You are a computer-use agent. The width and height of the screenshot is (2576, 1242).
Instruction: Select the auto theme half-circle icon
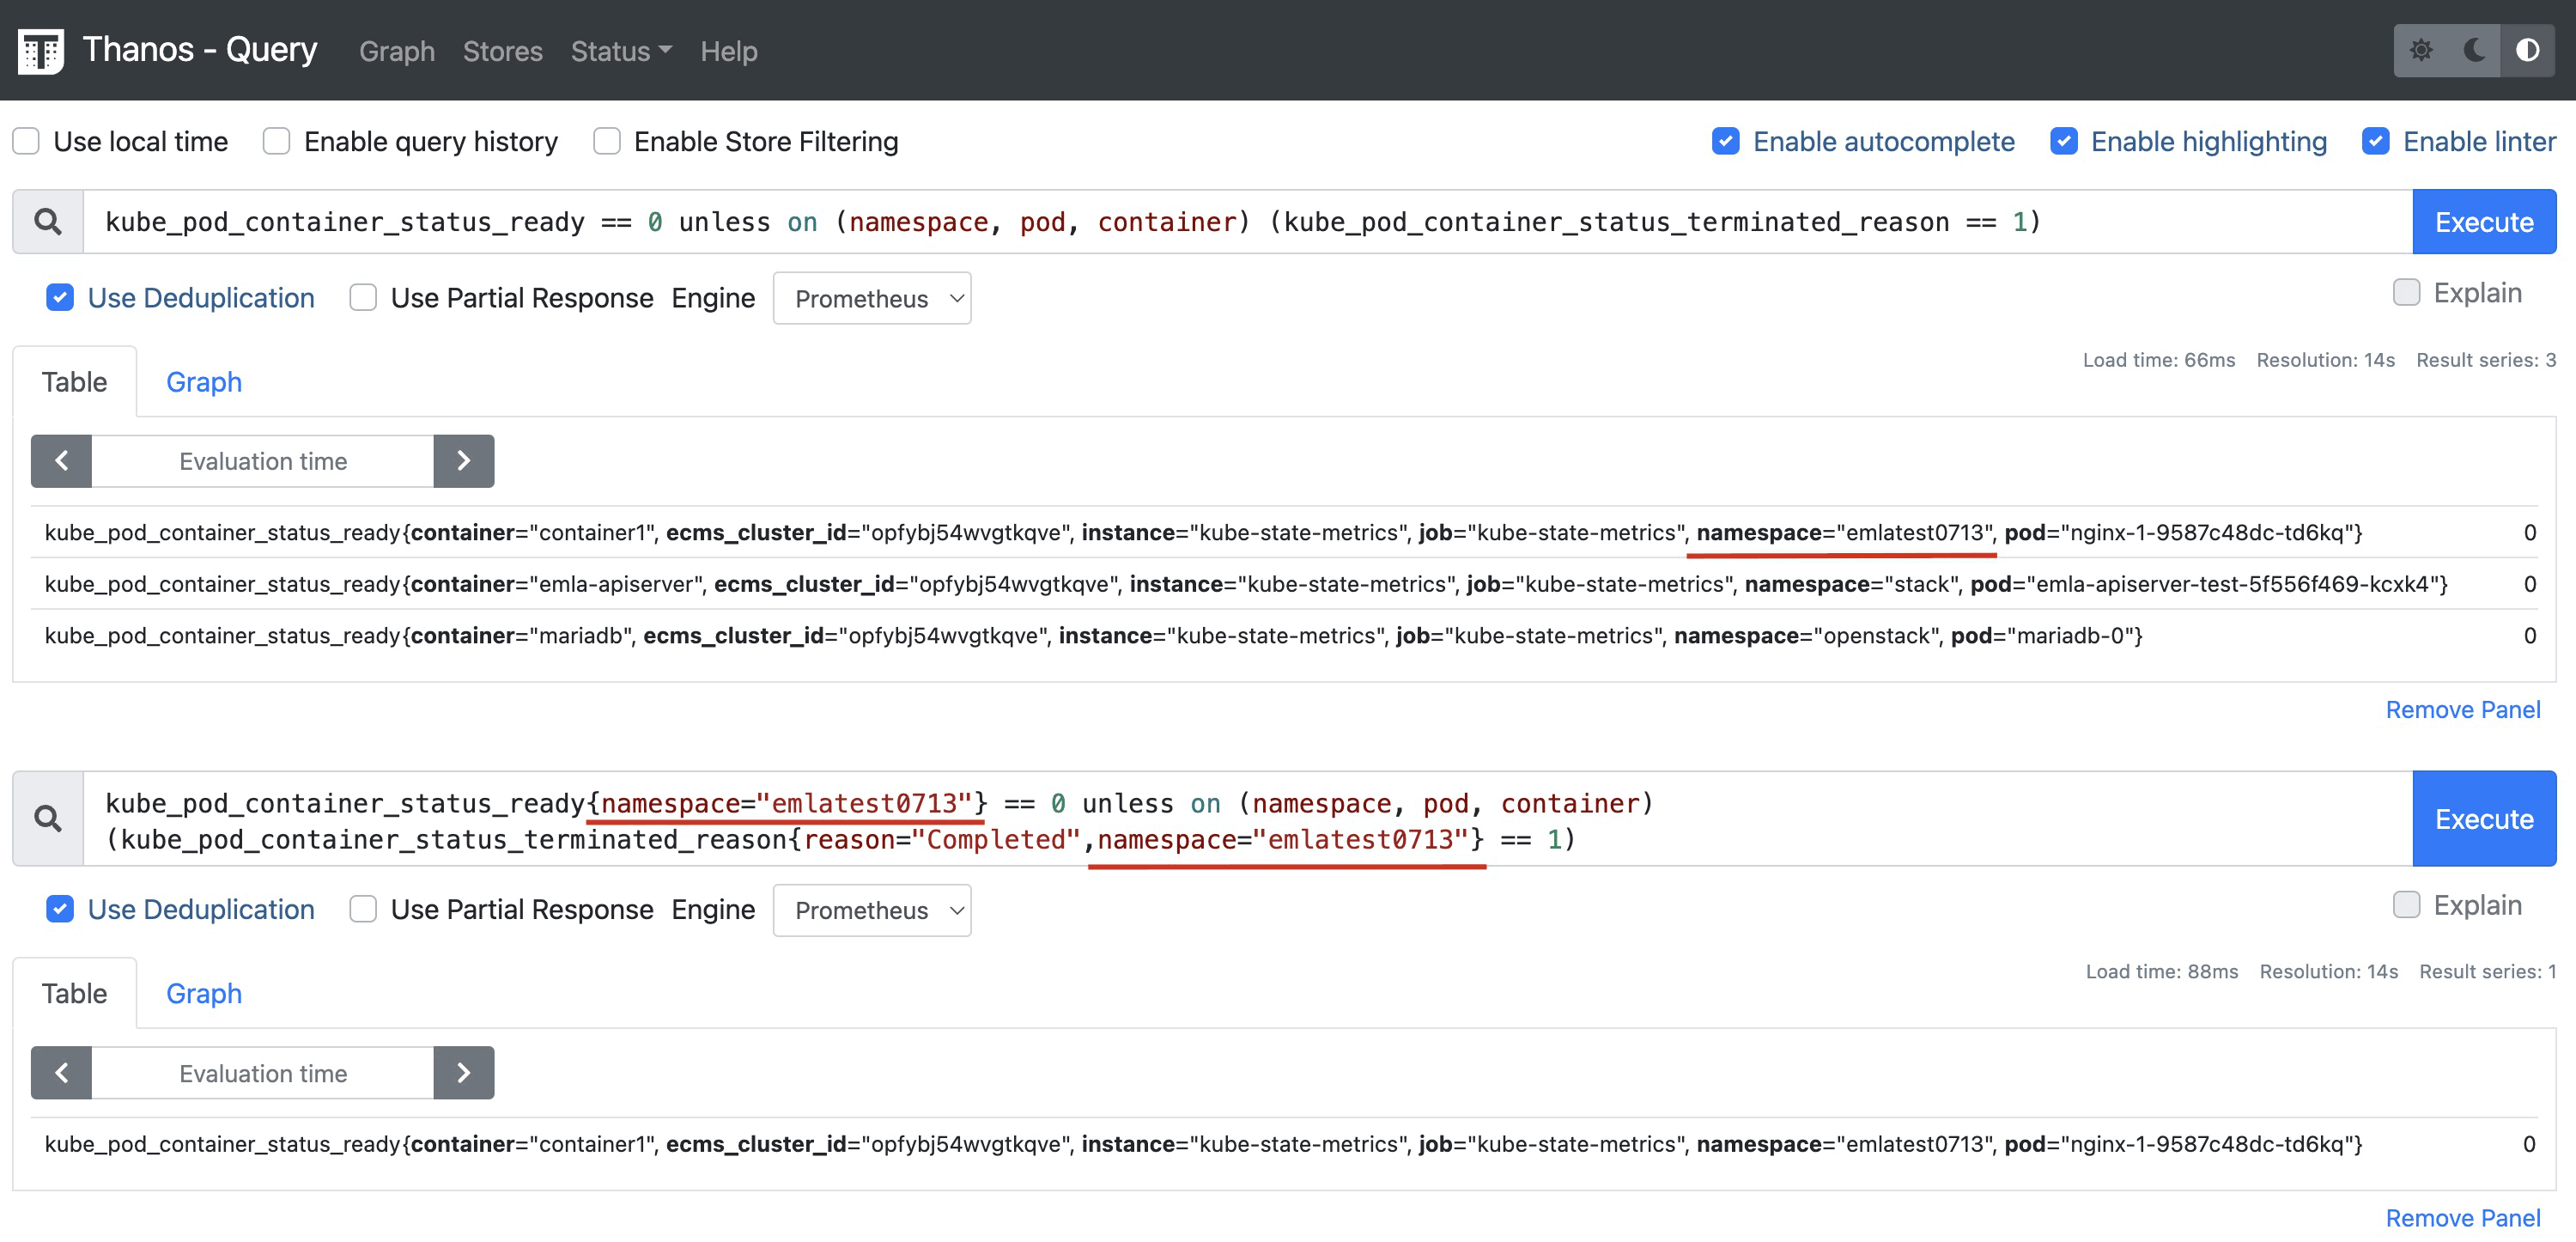2527,50
